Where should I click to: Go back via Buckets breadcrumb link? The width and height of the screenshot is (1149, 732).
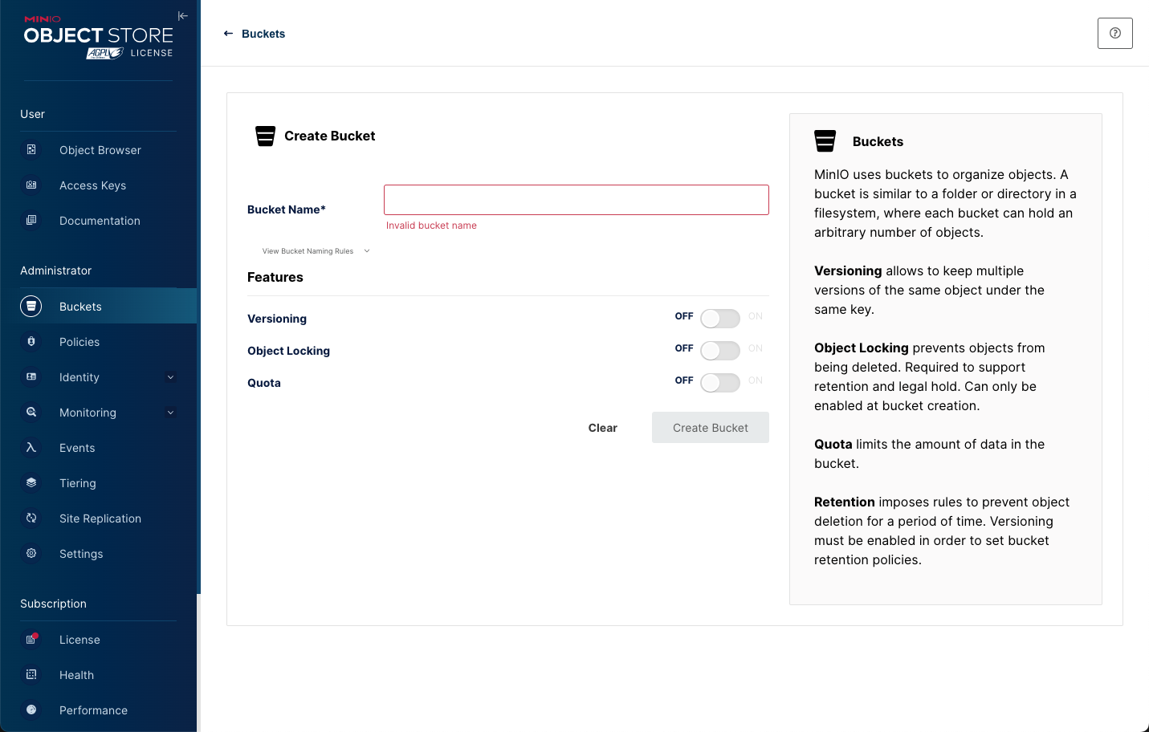click(263, 34)
